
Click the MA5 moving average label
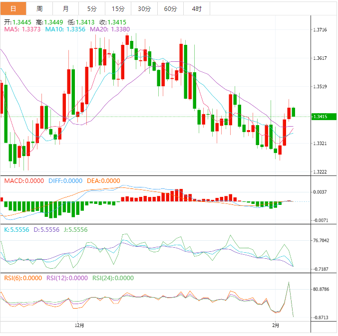coord(22,29)
